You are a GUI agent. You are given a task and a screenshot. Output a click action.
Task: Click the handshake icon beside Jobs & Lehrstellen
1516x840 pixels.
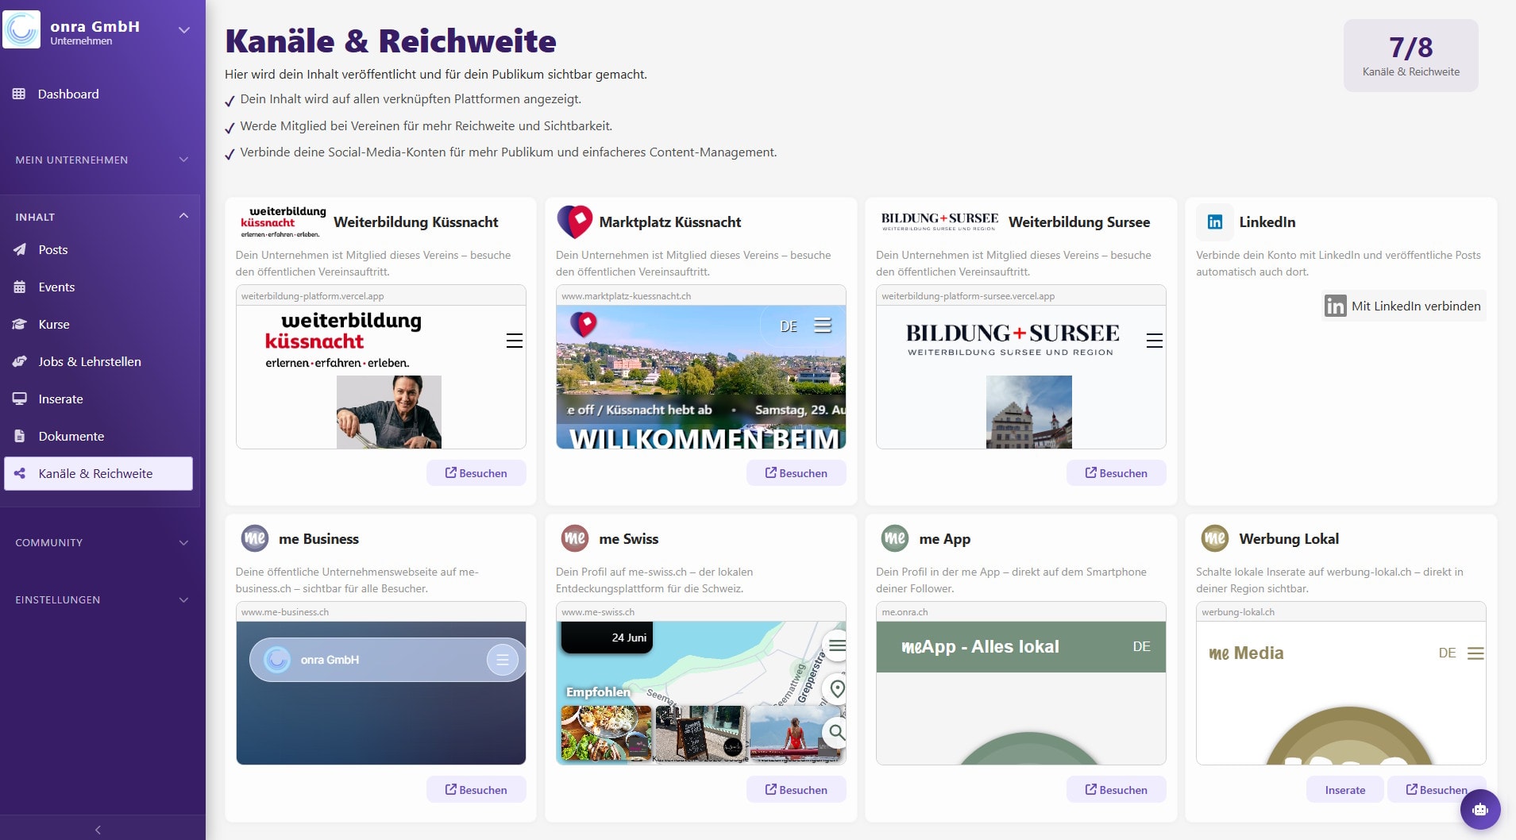click(20, 361)
